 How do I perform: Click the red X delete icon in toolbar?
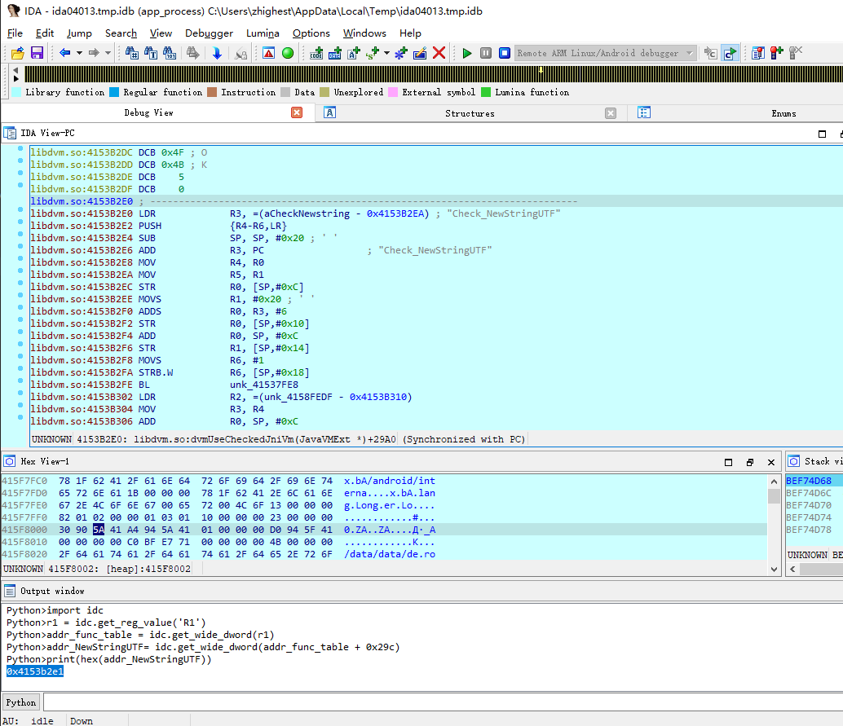(439, 53)
